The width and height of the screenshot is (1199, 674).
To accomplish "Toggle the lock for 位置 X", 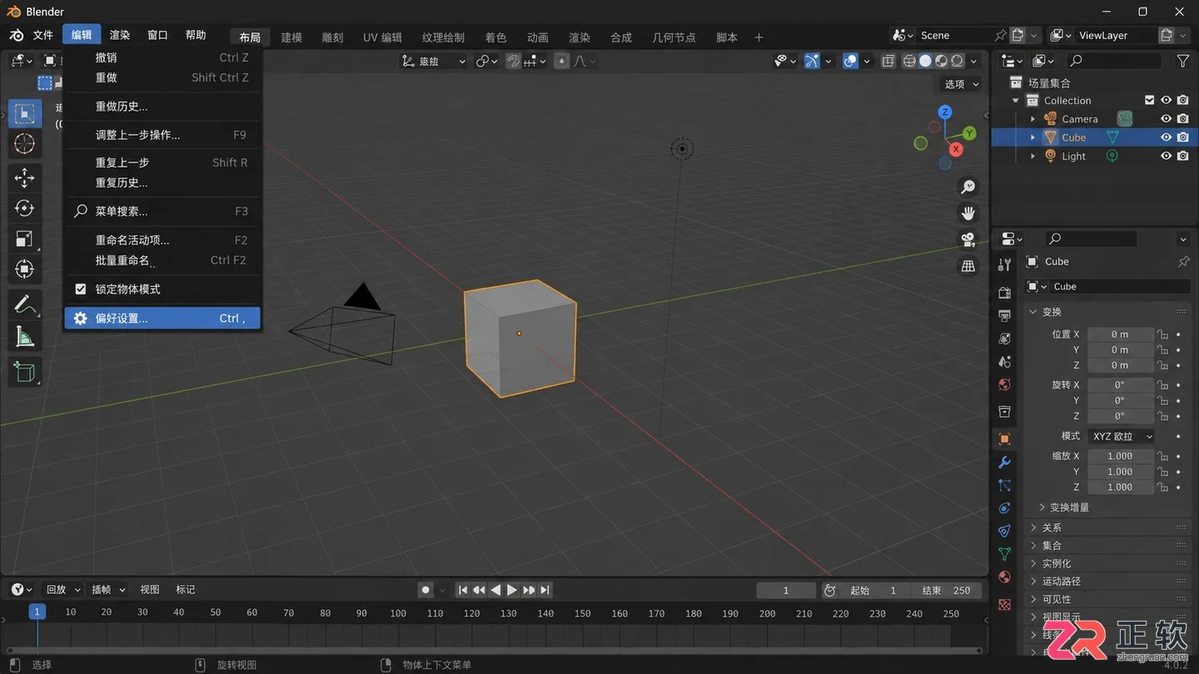I will (x=1163, y=335).
